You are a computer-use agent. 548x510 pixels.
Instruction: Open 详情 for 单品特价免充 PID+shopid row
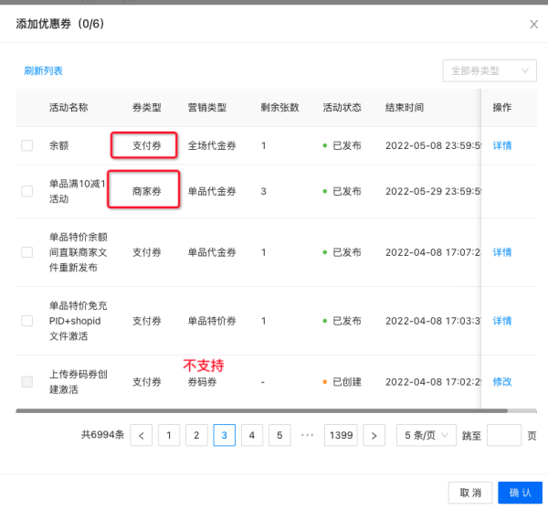502,321
